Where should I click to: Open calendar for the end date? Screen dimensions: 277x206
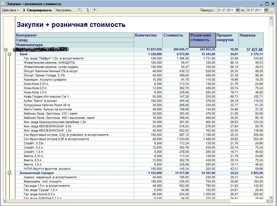[266, 10]
